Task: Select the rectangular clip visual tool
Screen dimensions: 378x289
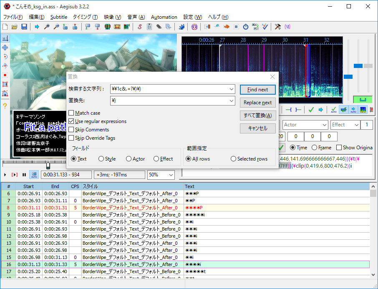Action: click(x=5, y=84)
